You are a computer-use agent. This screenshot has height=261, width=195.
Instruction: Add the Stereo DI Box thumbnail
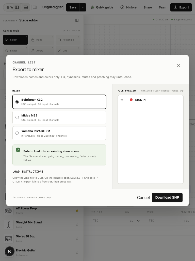click(9, 238)
